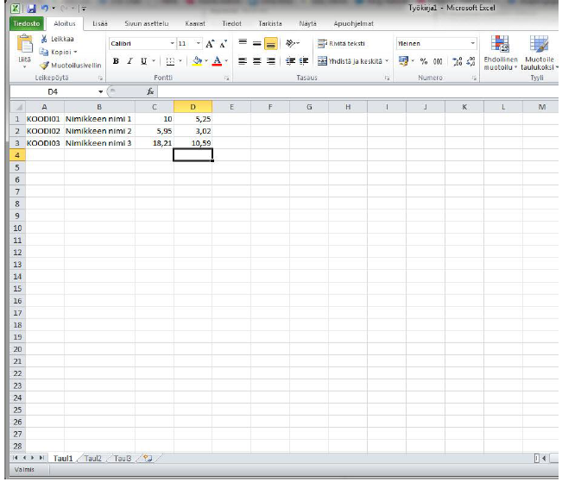Apply fill color using the paint bucket
The width and height of the screenshot is (562, 482).
click(197, 61)
